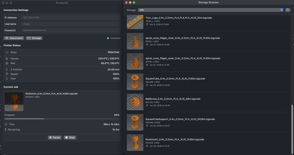Choose SquareTubeSupport file in list

tap(180, 119)
